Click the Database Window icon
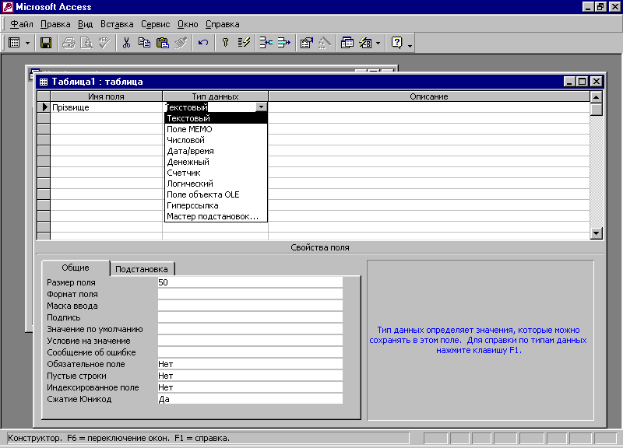 (347, 43)
